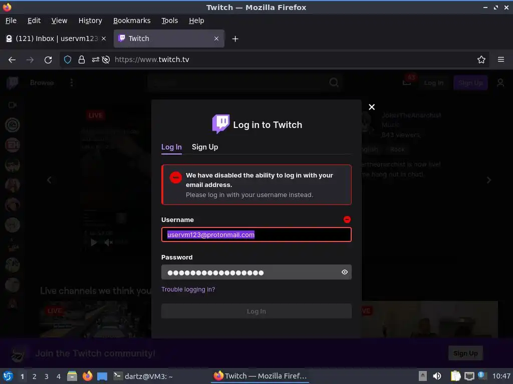Open the Tools menu
The image size is (513, 384).
(x=169, y=20)
